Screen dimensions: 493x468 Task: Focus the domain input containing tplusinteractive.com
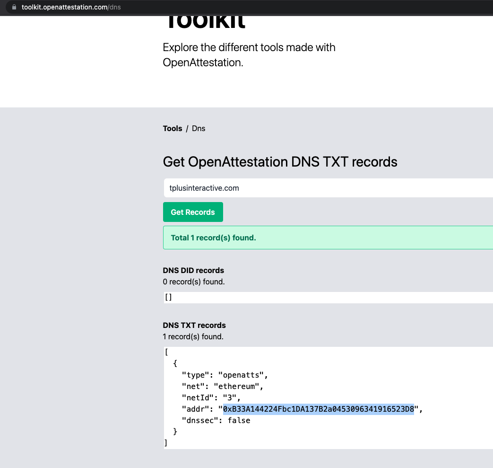tap(328, 188)
